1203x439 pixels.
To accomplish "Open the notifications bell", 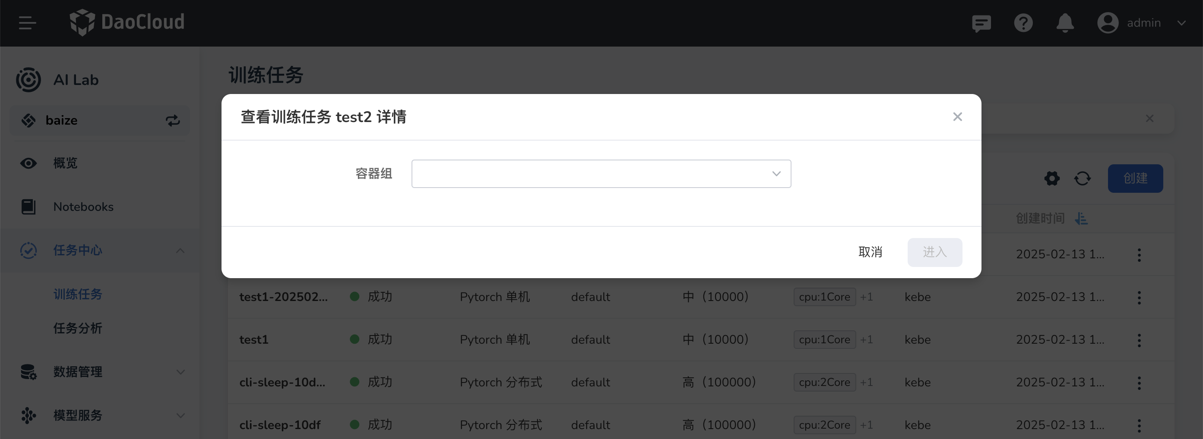I will 1065,22.
